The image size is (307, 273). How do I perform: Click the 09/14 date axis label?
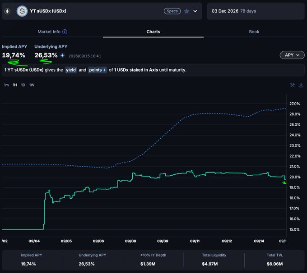tap(259, 241)
